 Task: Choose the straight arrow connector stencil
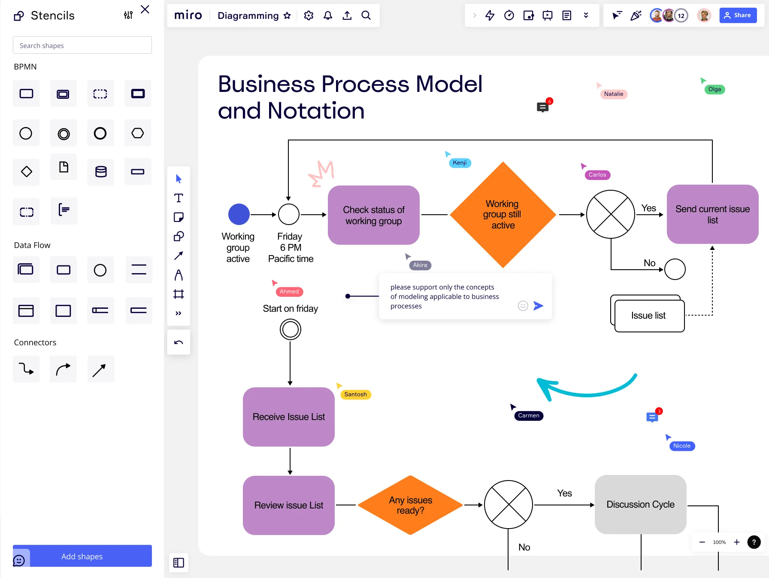[100, 369]
